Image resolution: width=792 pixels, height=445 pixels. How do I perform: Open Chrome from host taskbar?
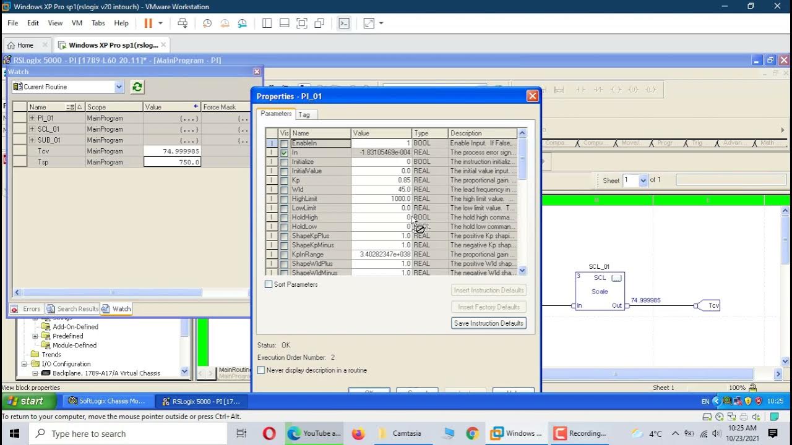pos(472,433)
